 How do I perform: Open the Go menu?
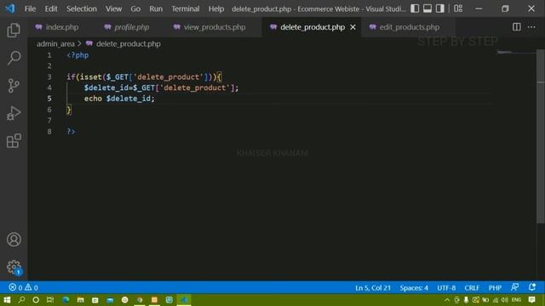point(135,8)
